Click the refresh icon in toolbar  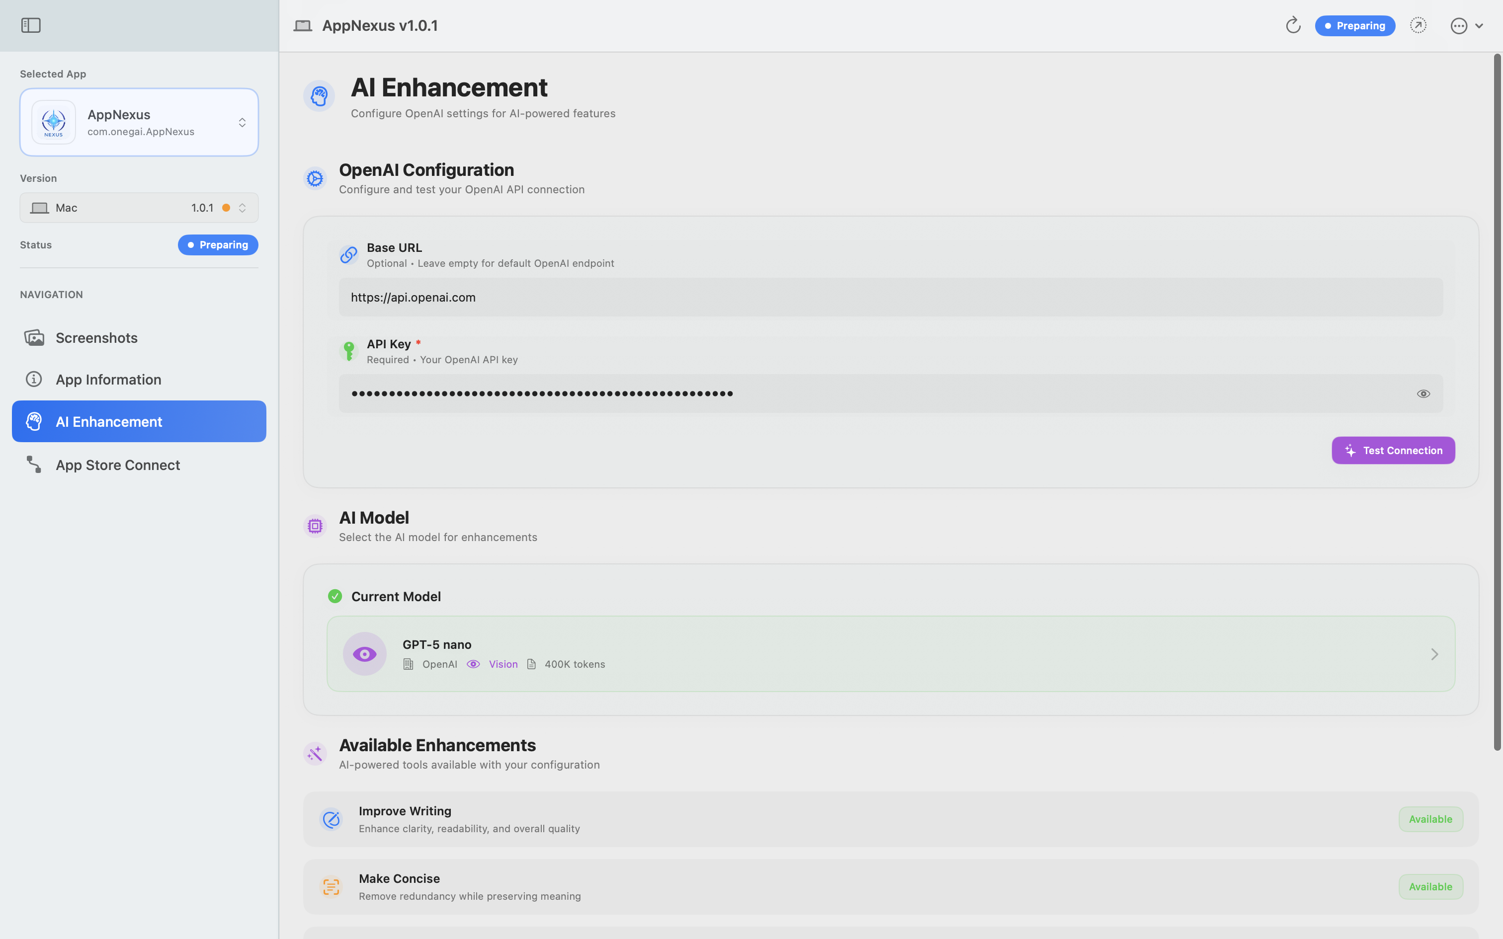[x=1292, y=25]
